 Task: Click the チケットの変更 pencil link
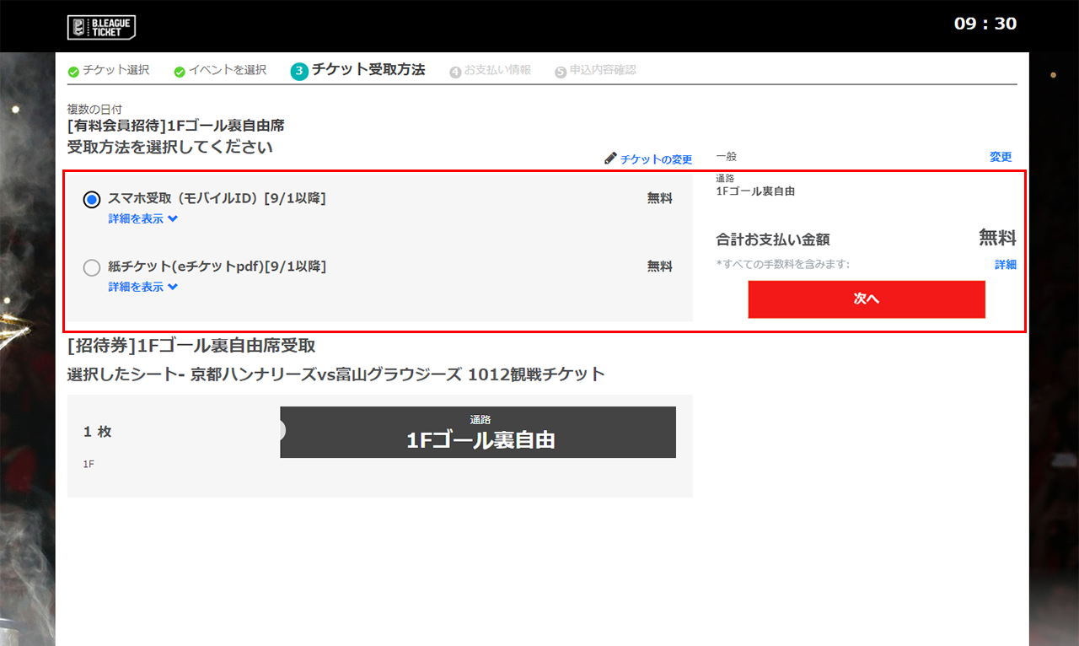648,159
